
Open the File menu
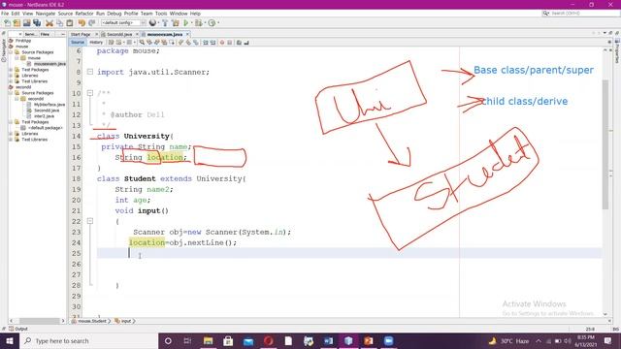click(5, 14)
